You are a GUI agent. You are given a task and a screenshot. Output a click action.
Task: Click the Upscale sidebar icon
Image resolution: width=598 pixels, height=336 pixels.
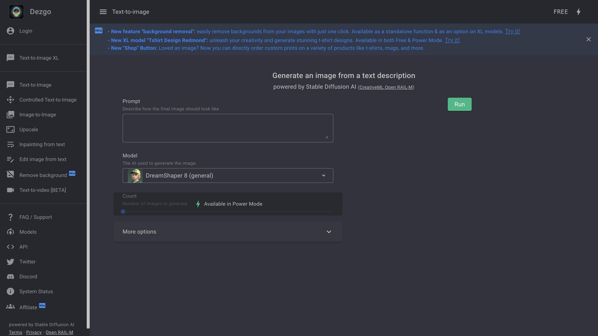10,129
